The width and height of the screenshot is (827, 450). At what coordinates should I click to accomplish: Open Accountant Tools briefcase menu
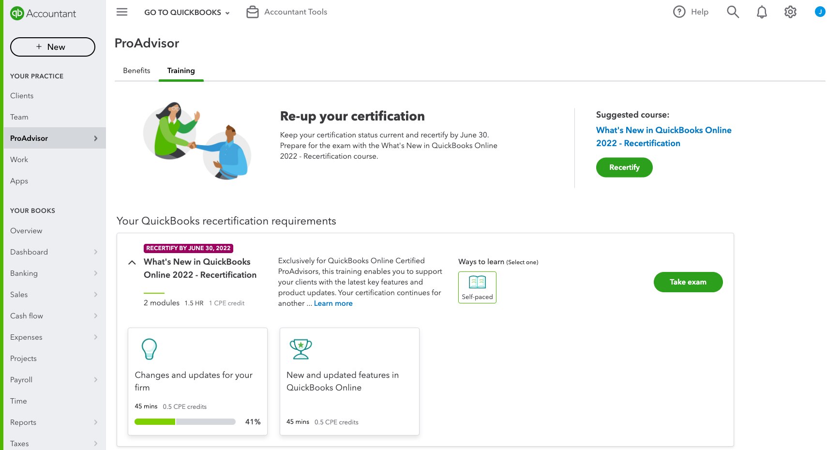click(287, 12)
